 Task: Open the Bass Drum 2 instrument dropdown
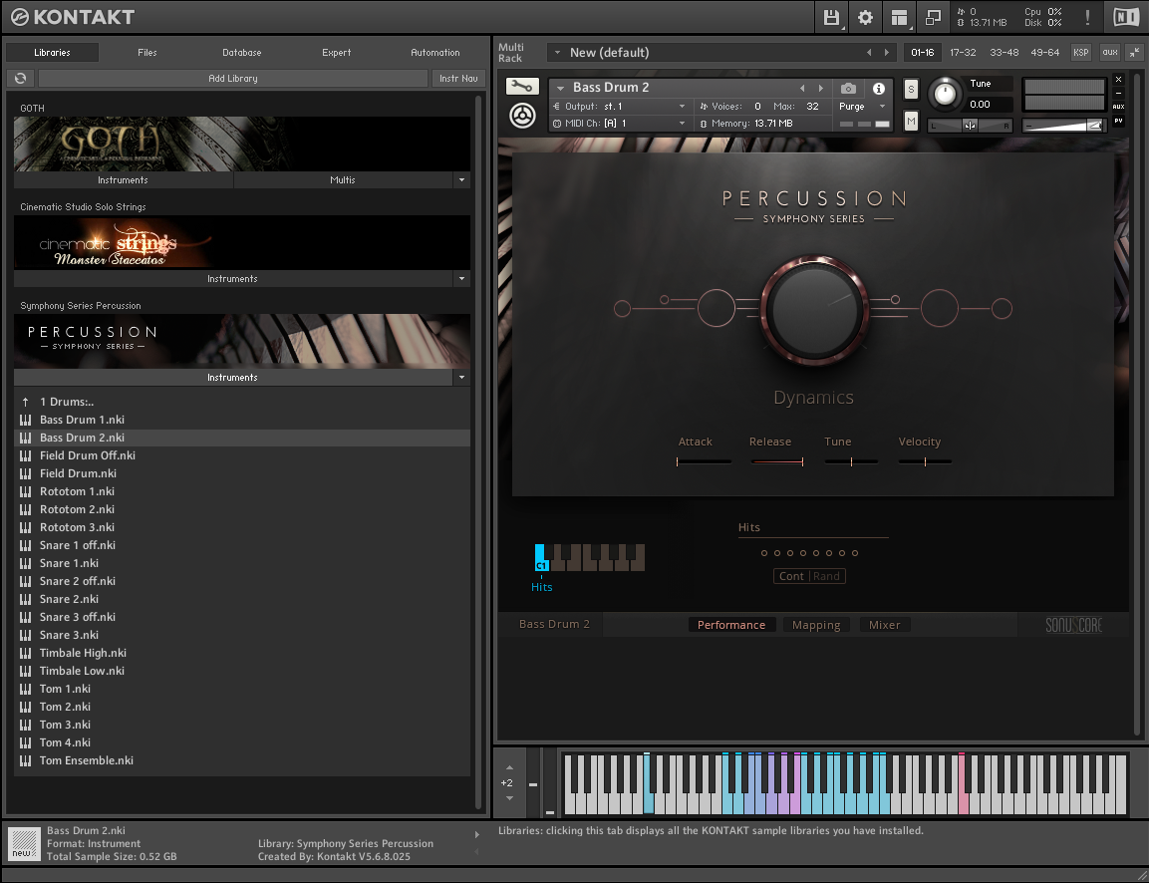point(561,88)
